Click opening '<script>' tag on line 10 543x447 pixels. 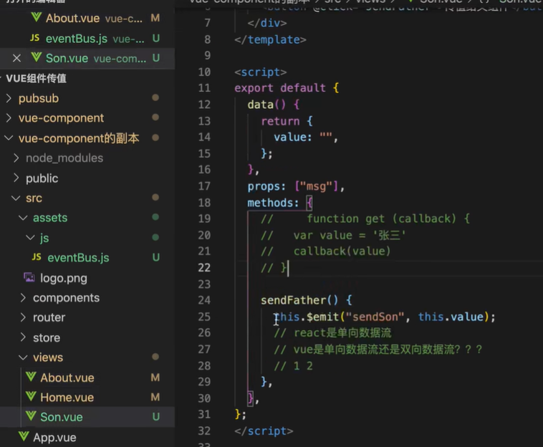(x=261, y=72)
